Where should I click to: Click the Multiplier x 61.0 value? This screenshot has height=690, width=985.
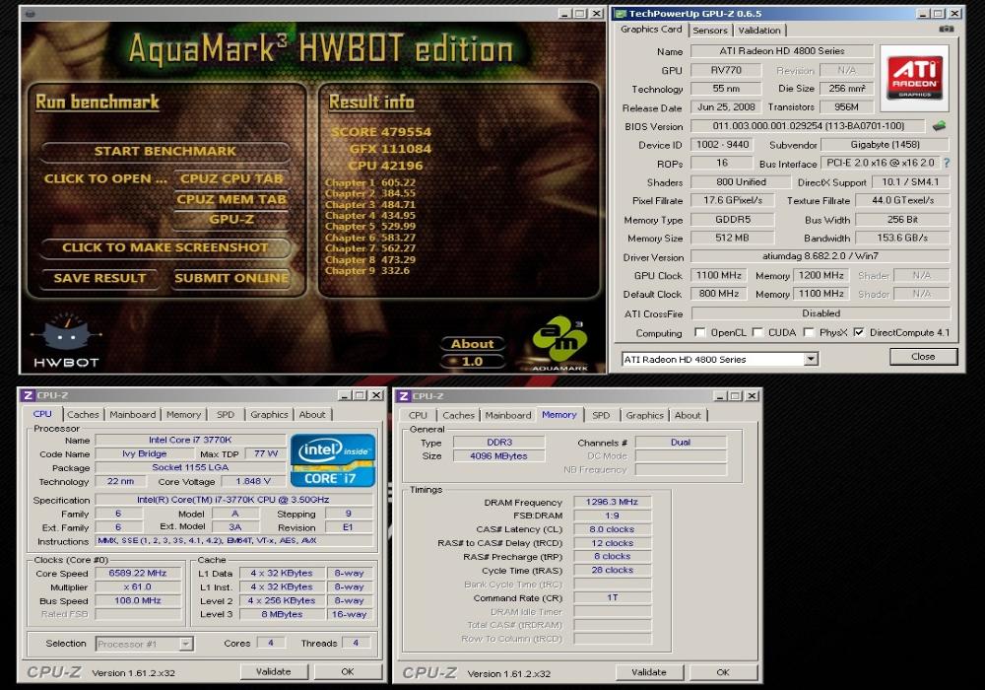[x=138, y=586]
